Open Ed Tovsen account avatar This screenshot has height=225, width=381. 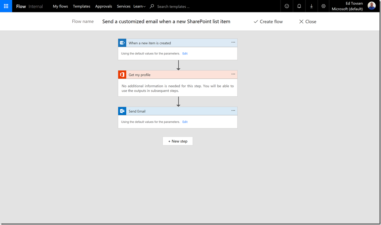click(x=371, y=6)
